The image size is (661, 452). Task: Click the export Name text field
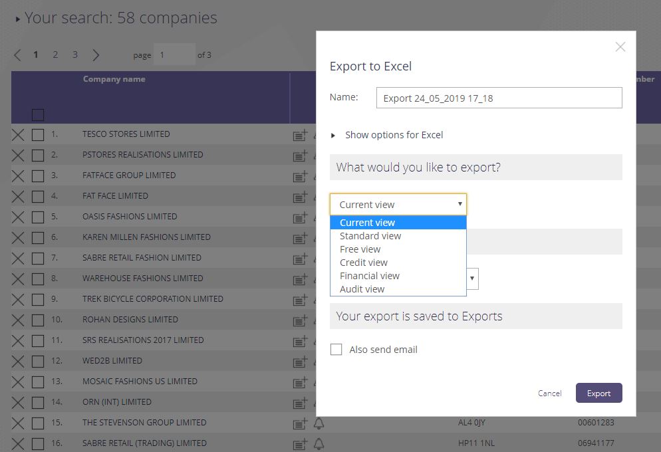click(x=499, y=98)
